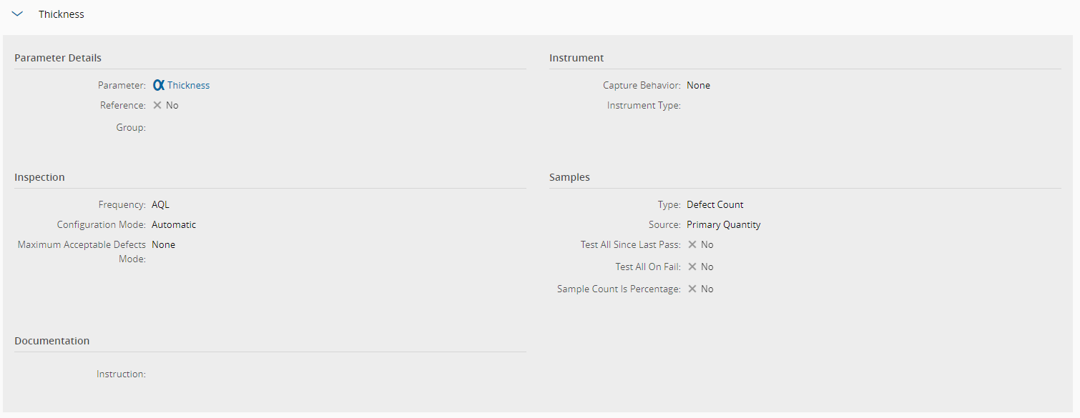Click the Automatic configuration mode value

[x=174, y=224]
